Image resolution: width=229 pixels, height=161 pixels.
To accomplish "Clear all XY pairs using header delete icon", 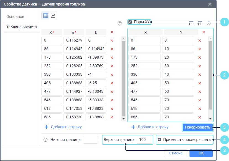I will coord(204,32).
